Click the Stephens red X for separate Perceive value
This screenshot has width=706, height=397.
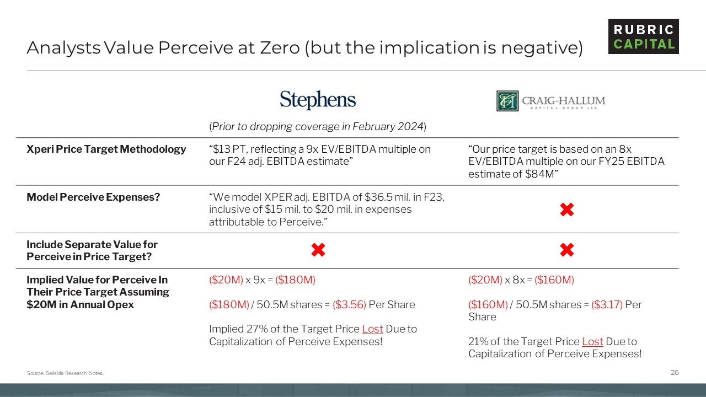[x=318, y=250]
